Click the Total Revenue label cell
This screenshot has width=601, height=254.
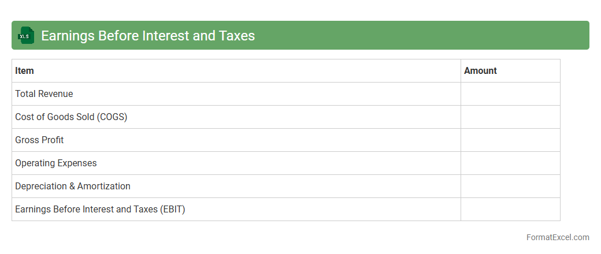pos(44,94)
